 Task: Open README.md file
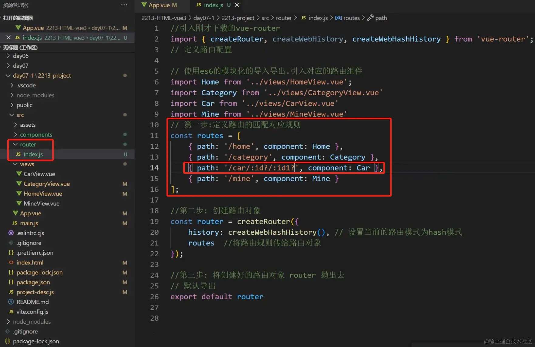click(33, 302)
